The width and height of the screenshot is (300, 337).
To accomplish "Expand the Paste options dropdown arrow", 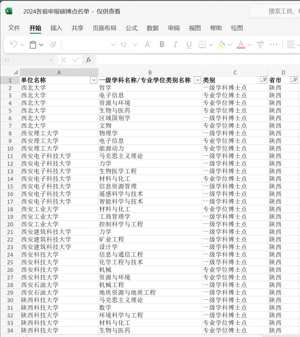I will [x=41, y=45].
